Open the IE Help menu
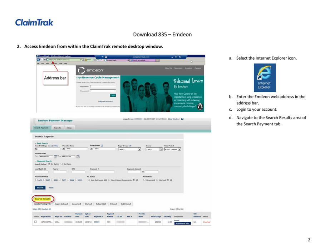Image resolution: width=325 pixels, height=251 pixels. pos(65,64)
